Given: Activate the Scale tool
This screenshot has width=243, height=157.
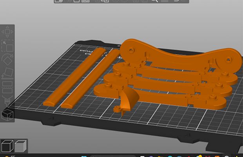Looking at the screenshot, I should (7, 46).
